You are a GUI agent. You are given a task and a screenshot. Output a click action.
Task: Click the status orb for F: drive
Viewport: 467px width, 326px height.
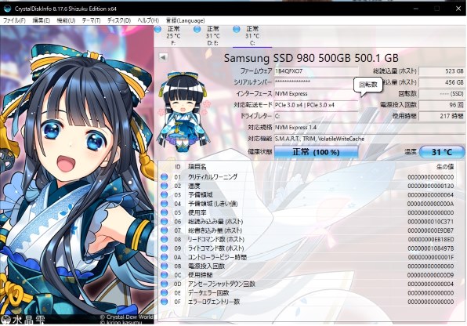pyautogui.click(x=157, y=29)
